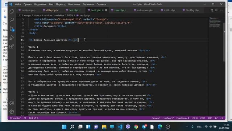
Task: Open the Explorer view in activity bar
Action: [x=12, y=11]
